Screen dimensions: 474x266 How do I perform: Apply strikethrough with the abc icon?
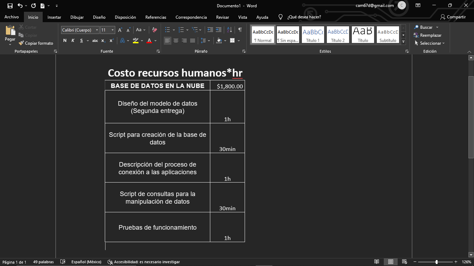(x=95, y=41)
